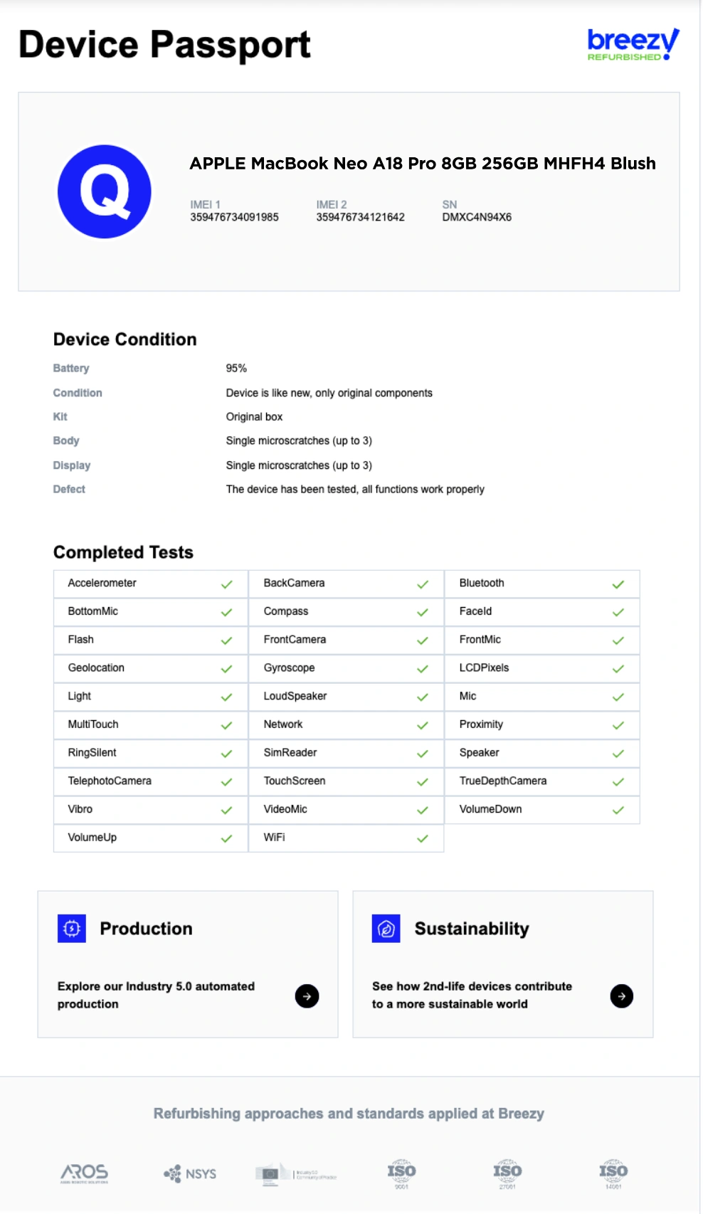
Task: Click "Device is like new, only original components"
Action: 329,393
